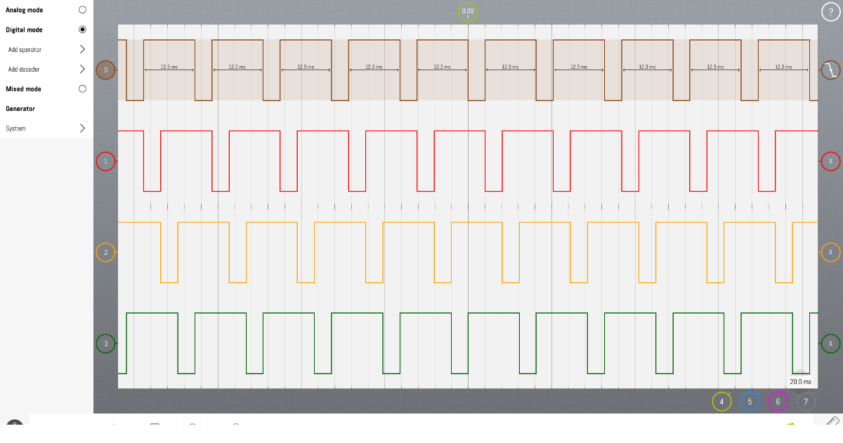The height and width of the screenshot is (443, 843).
Task: Expand the Add decoder submenu
Action: 82,70
